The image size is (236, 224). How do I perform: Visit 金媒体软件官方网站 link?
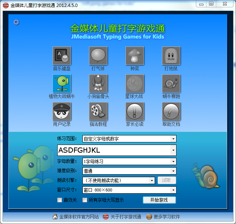point(79,217)
